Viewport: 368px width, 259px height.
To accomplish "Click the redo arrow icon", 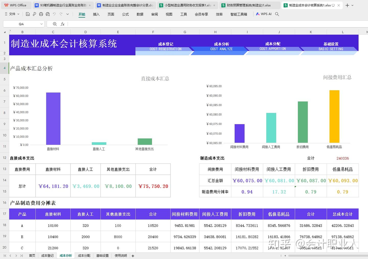I will pos(61,14).
